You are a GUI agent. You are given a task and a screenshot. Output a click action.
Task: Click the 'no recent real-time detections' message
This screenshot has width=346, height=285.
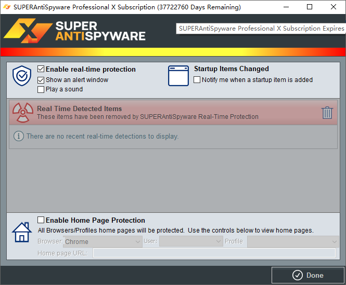pos(102,137)
